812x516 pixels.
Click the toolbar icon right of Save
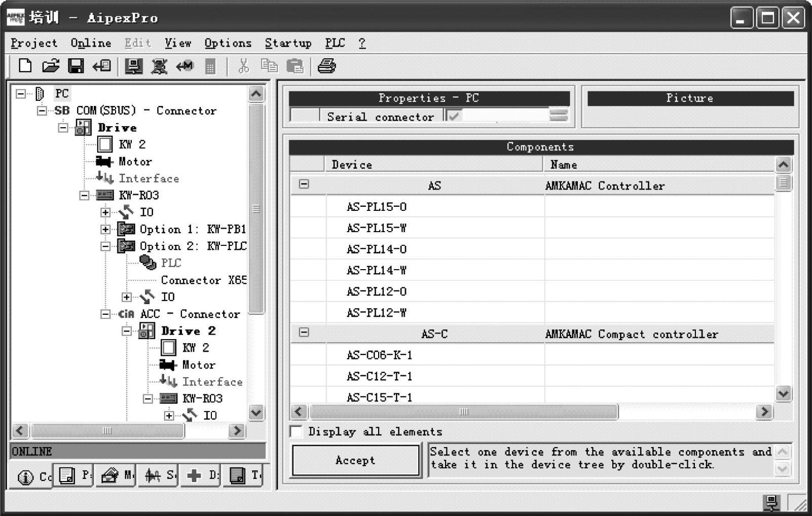[x=102, y=66]
